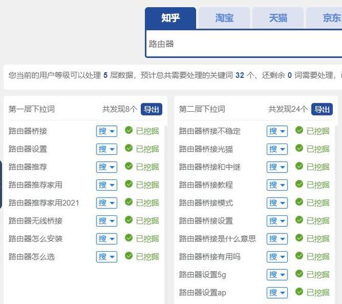Click the green check icon beside 路由器设置
Image resolution: width=342 pixels, height=304 pixels.
pyautogui.click(x=129, y=148)
